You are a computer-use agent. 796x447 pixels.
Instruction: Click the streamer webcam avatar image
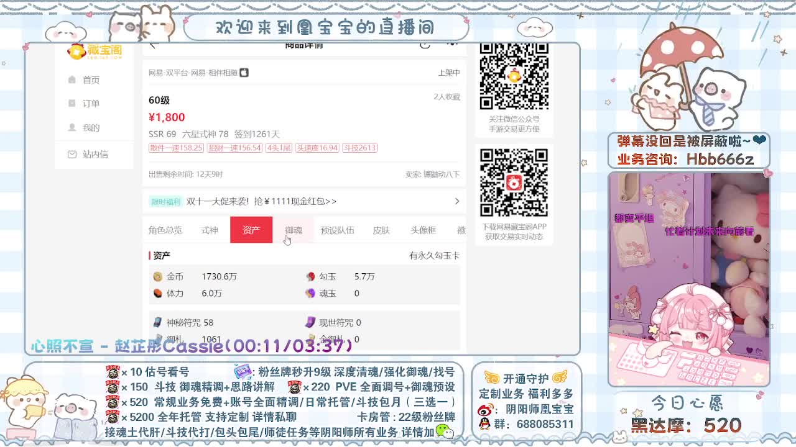click(688, 278)
